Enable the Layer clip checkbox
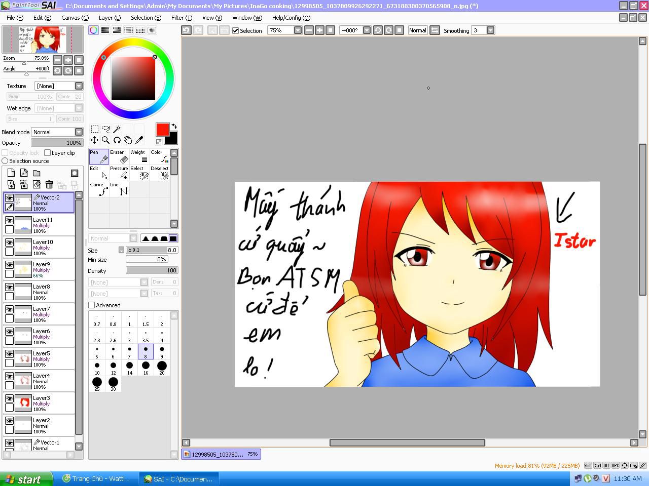The height and width of the screenshot is (486, 649). (x=48, y=153)
